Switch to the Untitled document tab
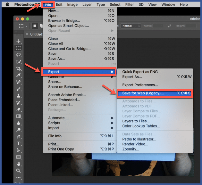 (36, 34)
